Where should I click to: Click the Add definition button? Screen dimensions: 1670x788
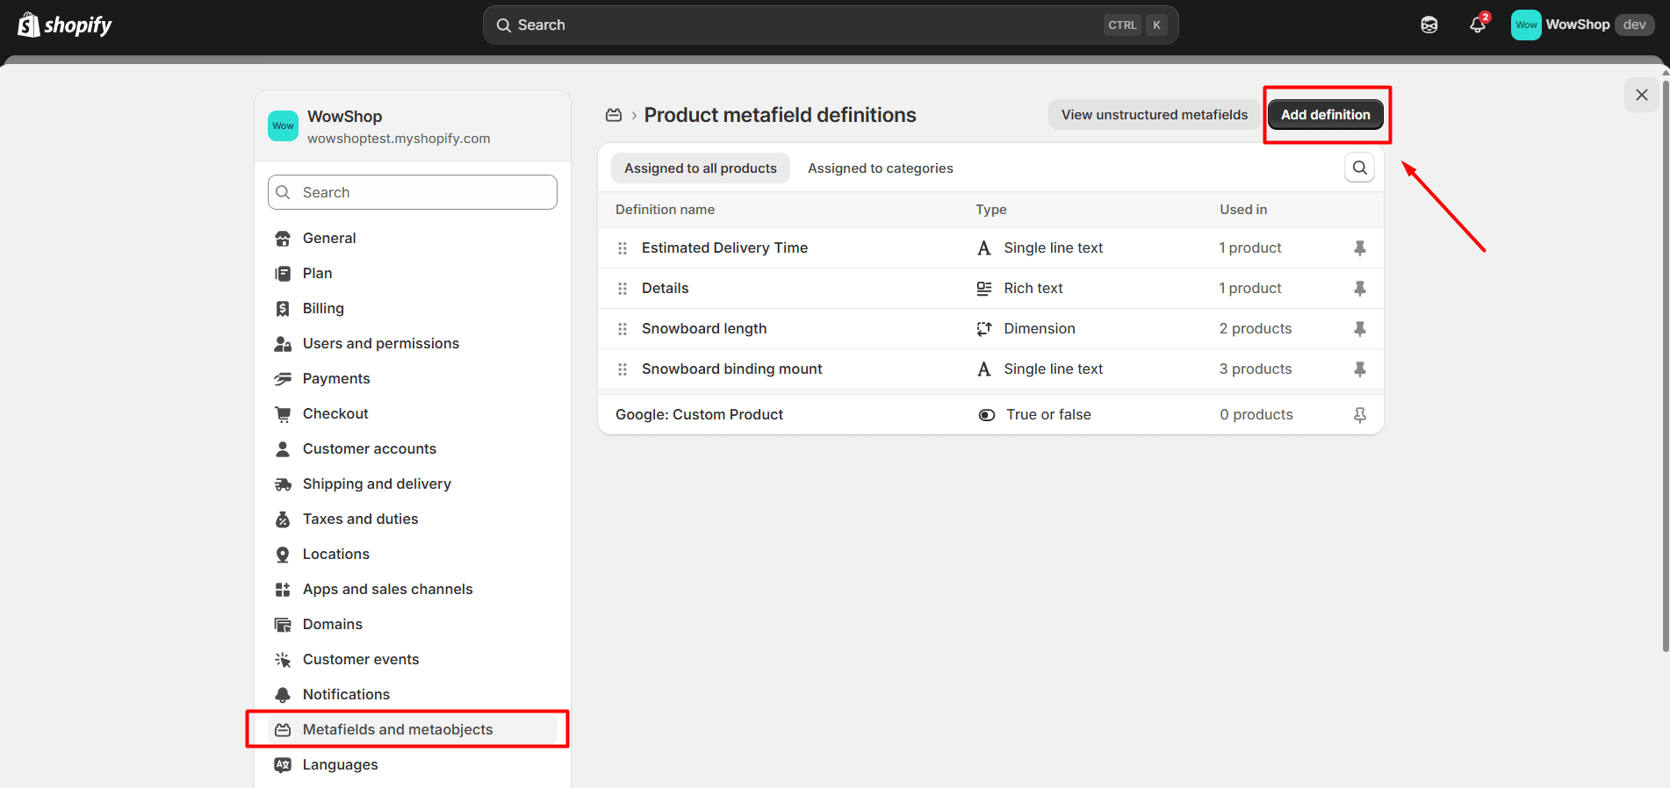tap(1325, 115)
